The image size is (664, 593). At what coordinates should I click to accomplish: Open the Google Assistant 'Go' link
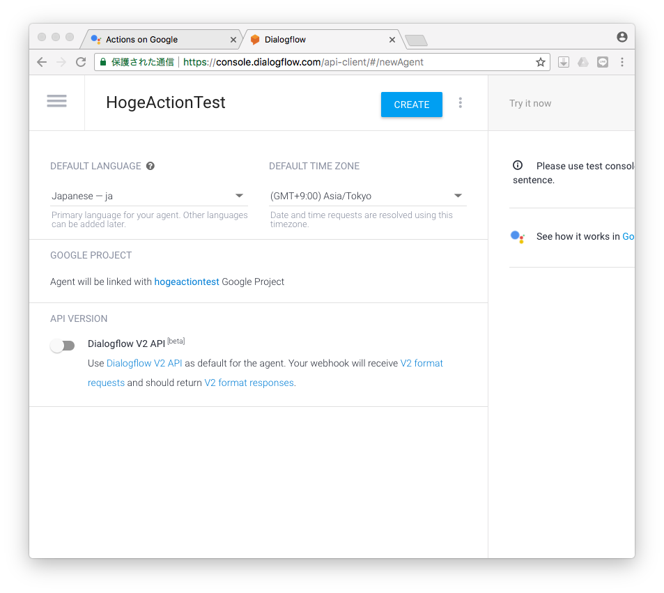[628, 236]
